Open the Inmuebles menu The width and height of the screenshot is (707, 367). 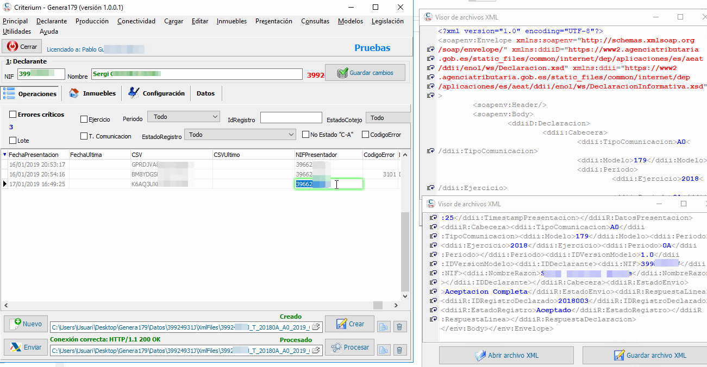(232, 21)
